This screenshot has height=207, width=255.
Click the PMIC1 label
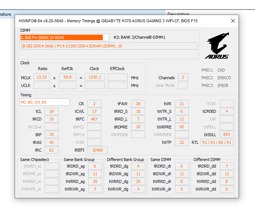(x=207, y=70)
